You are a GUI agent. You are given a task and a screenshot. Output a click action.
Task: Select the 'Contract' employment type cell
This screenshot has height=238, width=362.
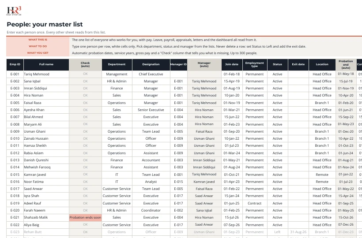pyautogui.click(x=255, y=204)
